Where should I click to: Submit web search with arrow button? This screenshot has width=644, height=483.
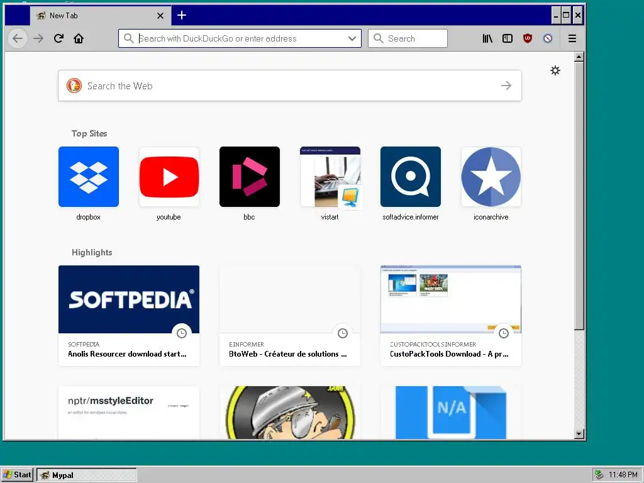click(x=506, y=86)
